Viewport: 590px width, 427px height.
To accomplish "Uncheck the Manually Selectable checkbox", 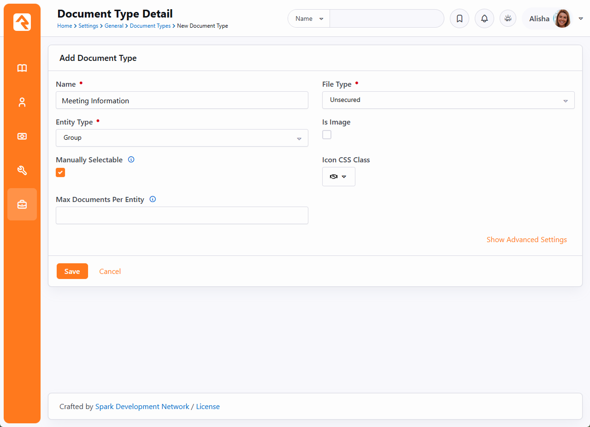I will (x=60, y=172).
